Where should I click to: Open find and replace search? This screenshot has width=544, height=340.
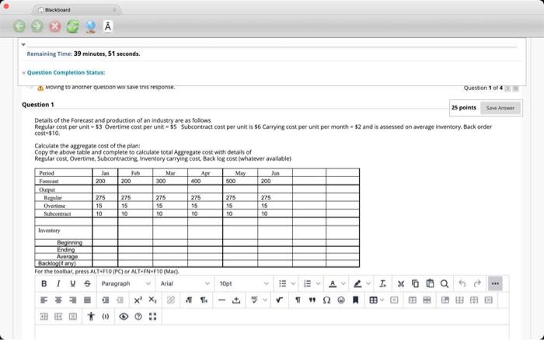(x=445, y=283)
